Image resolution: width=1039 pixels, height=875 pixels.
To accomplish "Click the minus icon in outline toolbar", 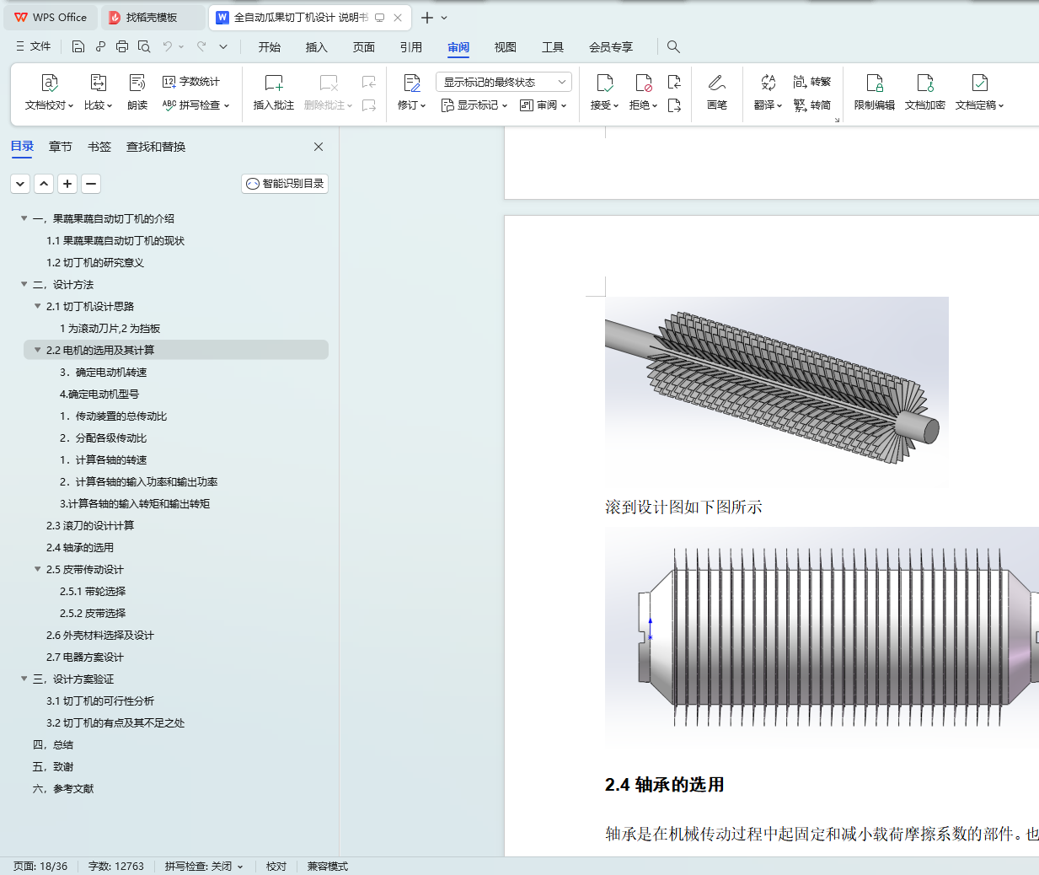I will (91, 183).
